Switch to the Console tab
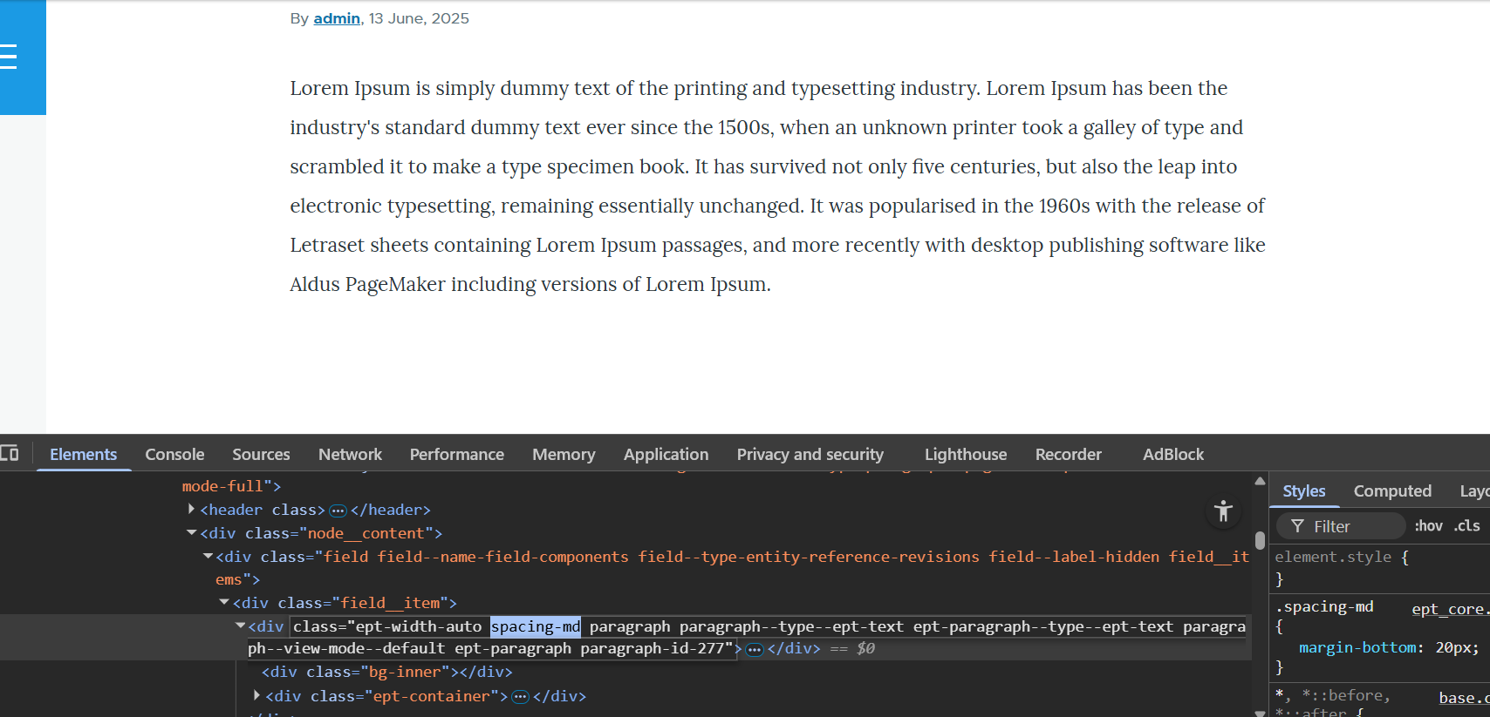The width and height of the screenshot is (1490, 717). (x=174, y=455)
